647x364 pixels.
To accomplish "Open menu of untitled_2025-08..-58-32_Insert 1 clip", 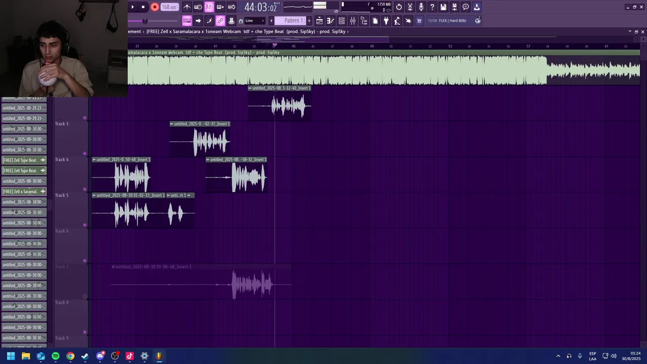I will click(x=208, y=160).
